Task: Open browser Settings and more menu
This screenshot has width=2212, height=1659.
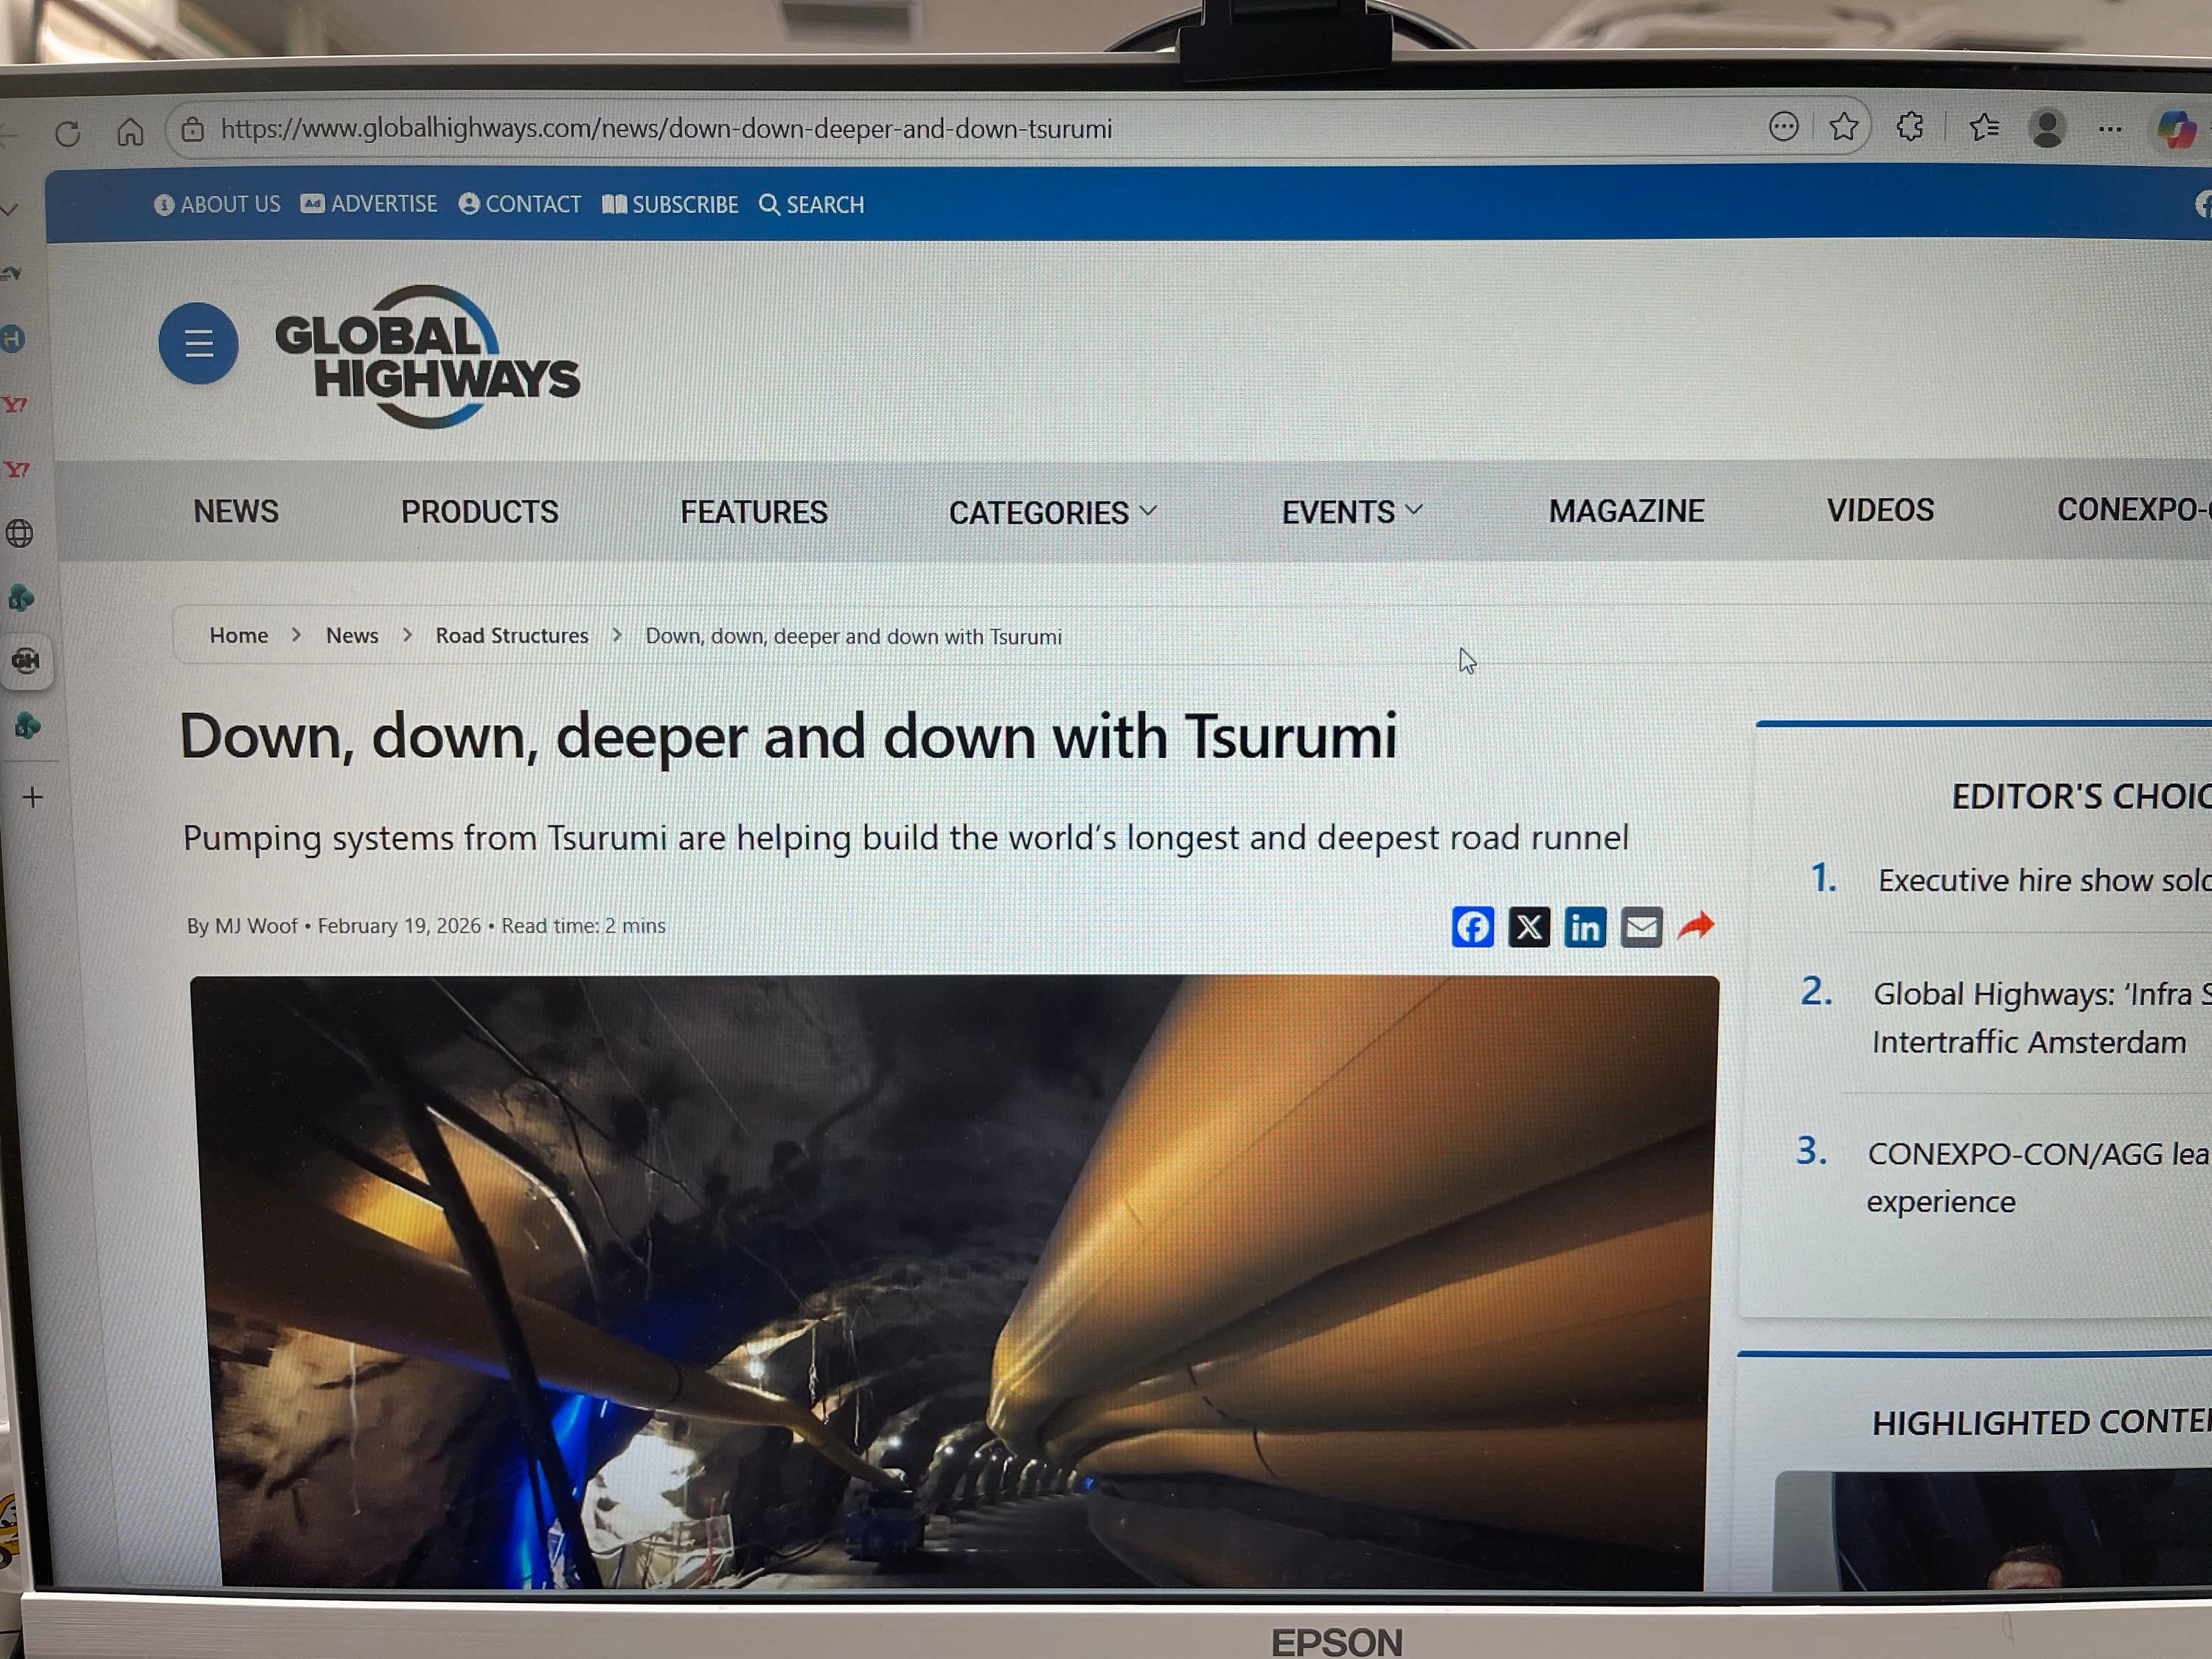Action: [2110, 129]
